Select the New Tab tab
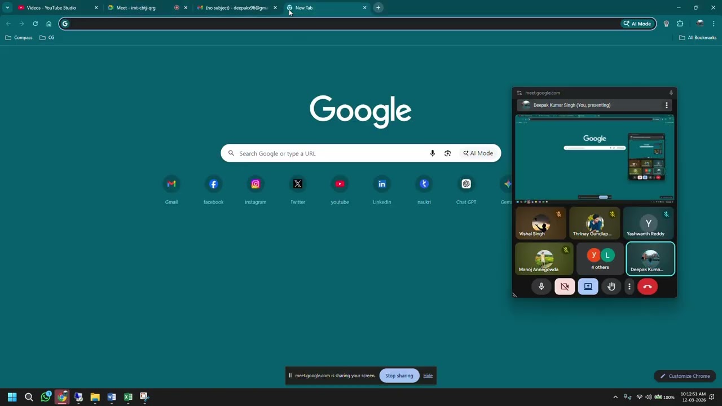Image resolution: width=722 pixels, height=406 pixels. click(x=327, y=8)
